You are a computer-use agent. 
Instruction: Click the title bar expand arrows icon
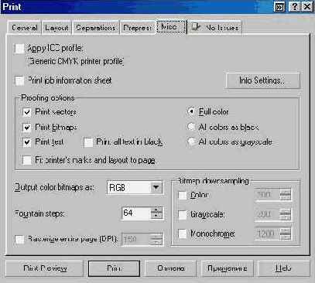[279, 7]
